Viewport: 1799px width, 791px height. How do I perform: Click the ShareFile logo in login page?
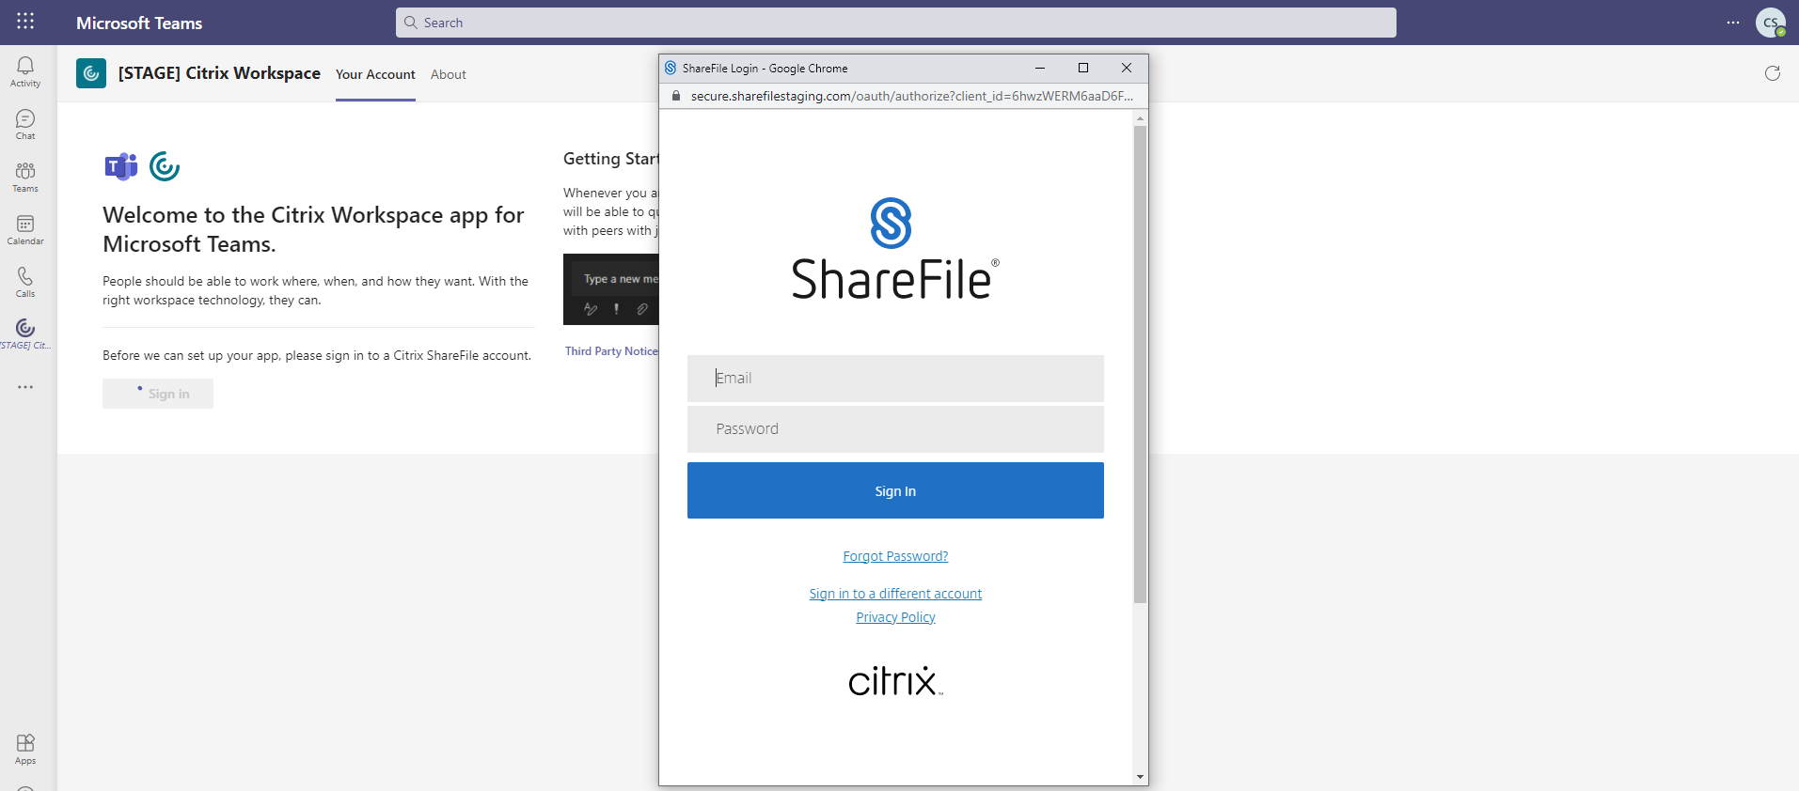pos(895,249)
